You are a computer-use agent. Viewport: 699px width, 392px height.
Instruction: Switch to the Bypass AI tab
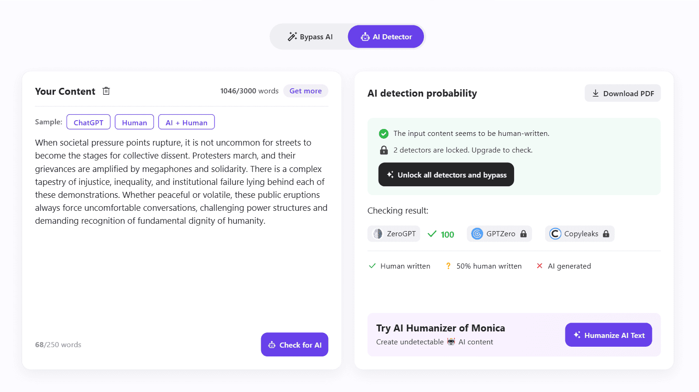coord(310,37)
